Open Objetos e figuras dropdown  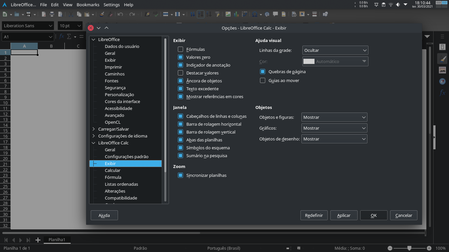pyautogui.click(x=334, y=117)
